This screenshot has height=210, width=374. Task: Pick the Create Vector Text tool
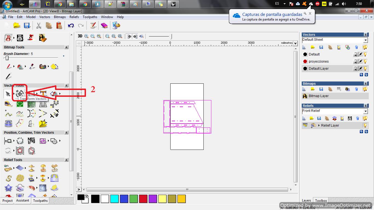pos(43,94)
